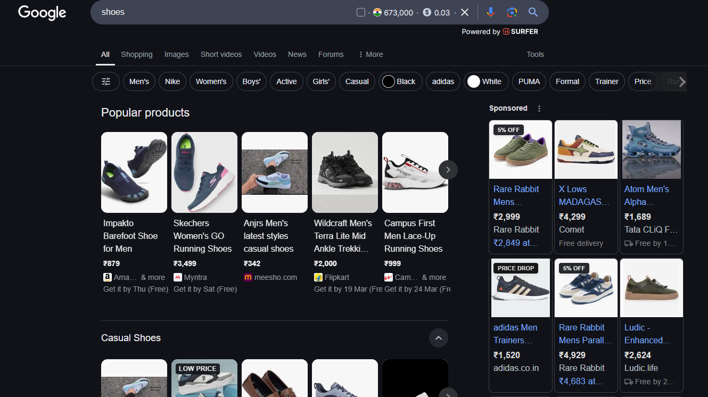The height and width of the screenshot is (397, 708).
Task: Switch to the Shopping tab
Action: pos(137,54)
